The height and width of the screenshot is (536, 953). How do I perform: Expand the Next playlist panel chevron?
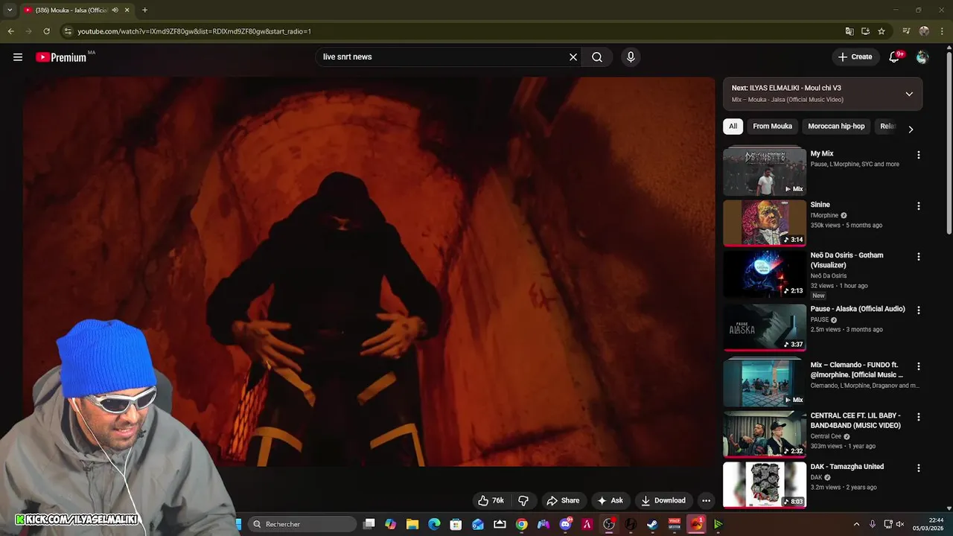(x=909, y=94)
